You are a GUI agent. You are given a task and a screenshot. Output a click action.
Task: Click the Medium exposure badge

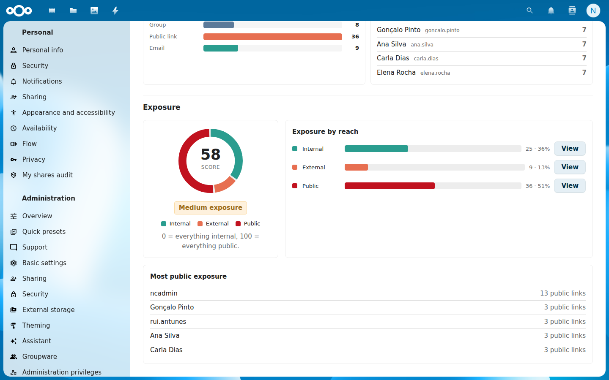211,208
